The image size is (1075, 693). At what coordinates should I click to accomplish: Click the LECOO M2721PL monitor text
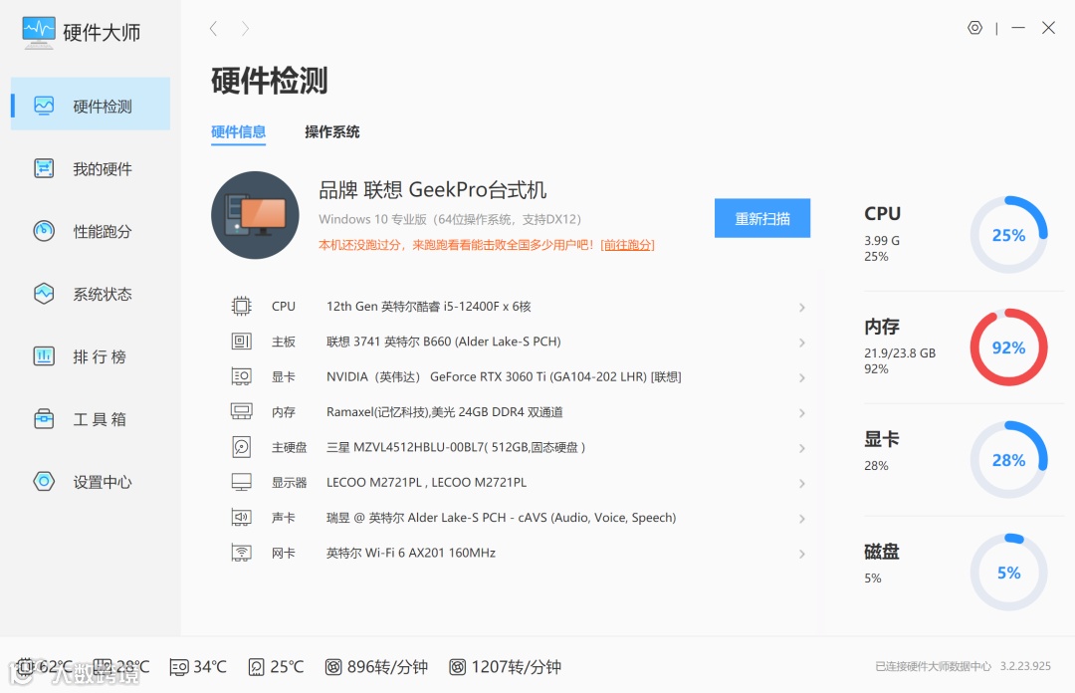point(426,482)
